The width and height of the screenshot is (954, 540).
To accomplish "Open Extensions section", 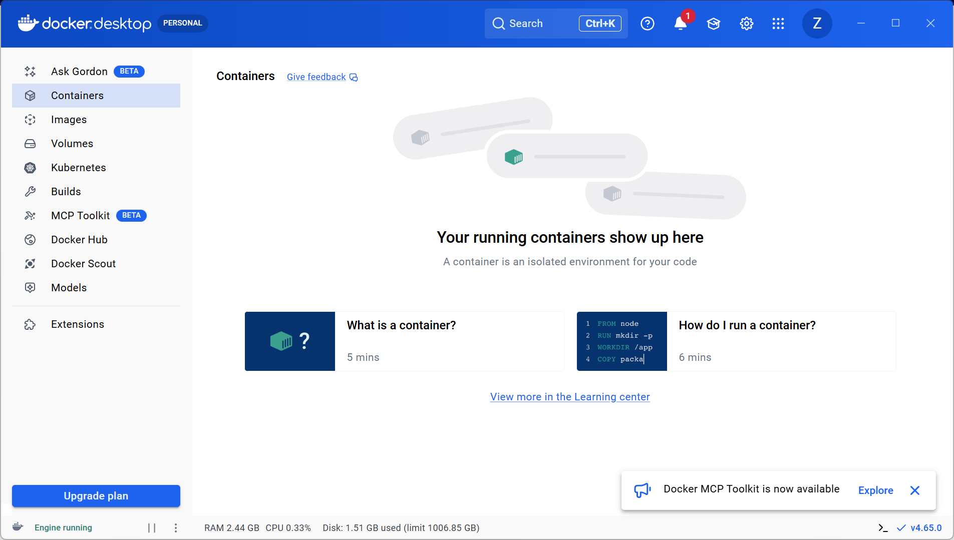I will (x=96, y=324).
